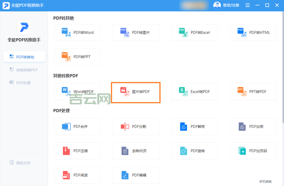
Task: Click the large sidebar app logo
Action: click(x=24, y=27)
